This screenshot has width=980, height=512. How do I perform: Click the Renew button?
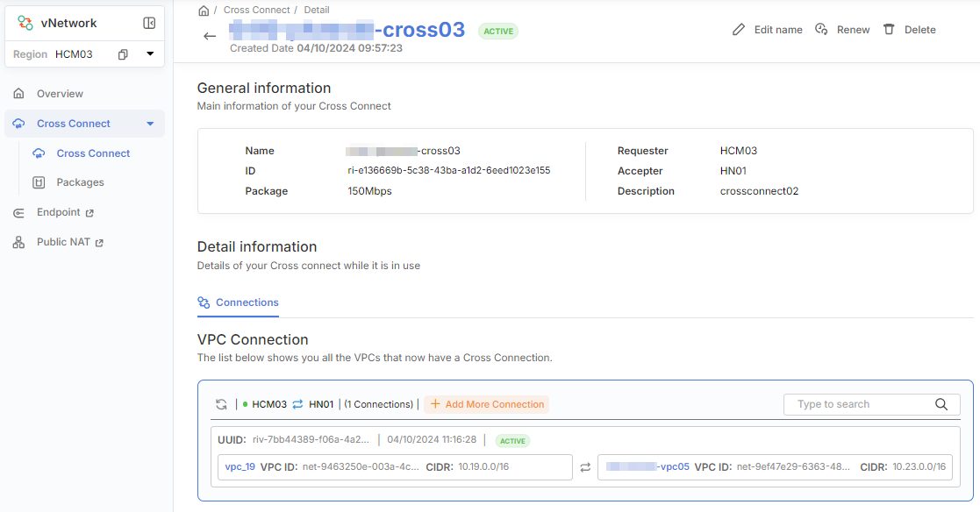click(x=842, y=30)
